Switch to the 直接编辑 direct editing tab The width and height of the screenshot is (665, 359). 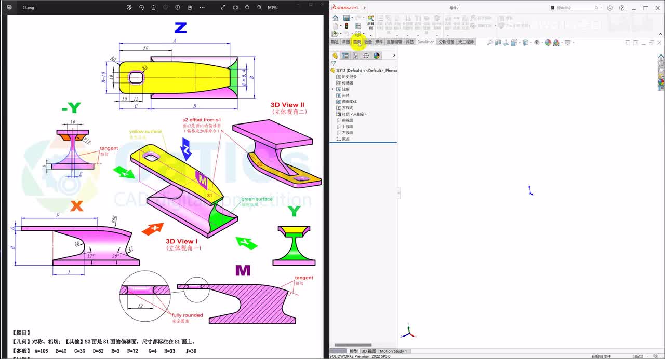click(394, 42)
